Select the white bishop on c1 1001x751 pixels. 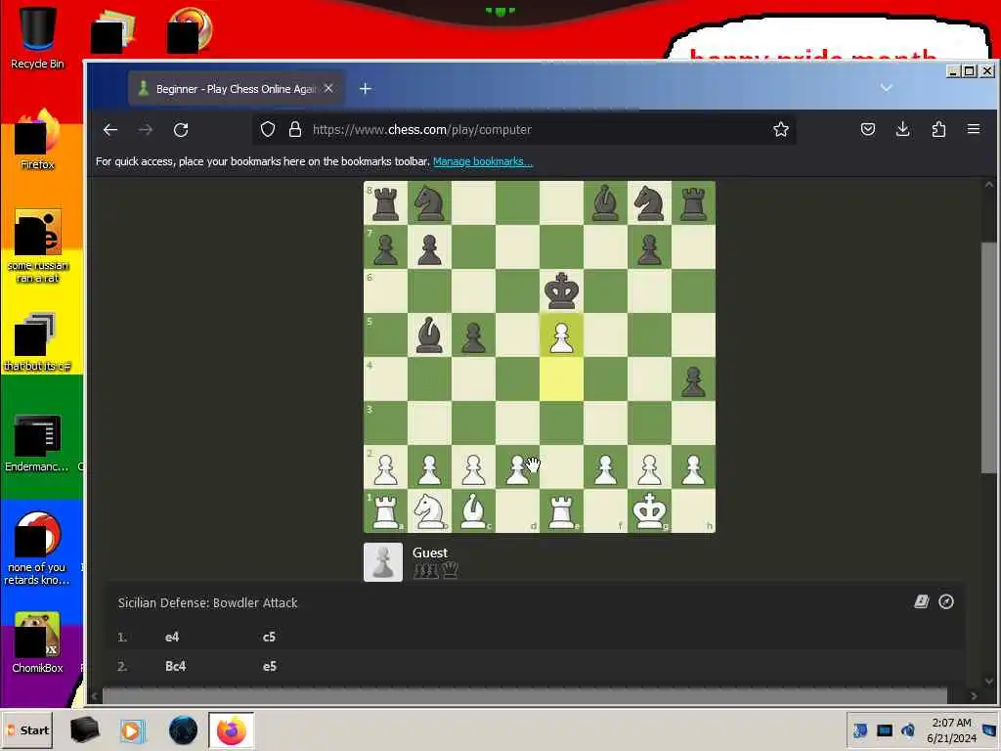pyautogui.click(x=473, y=510)
